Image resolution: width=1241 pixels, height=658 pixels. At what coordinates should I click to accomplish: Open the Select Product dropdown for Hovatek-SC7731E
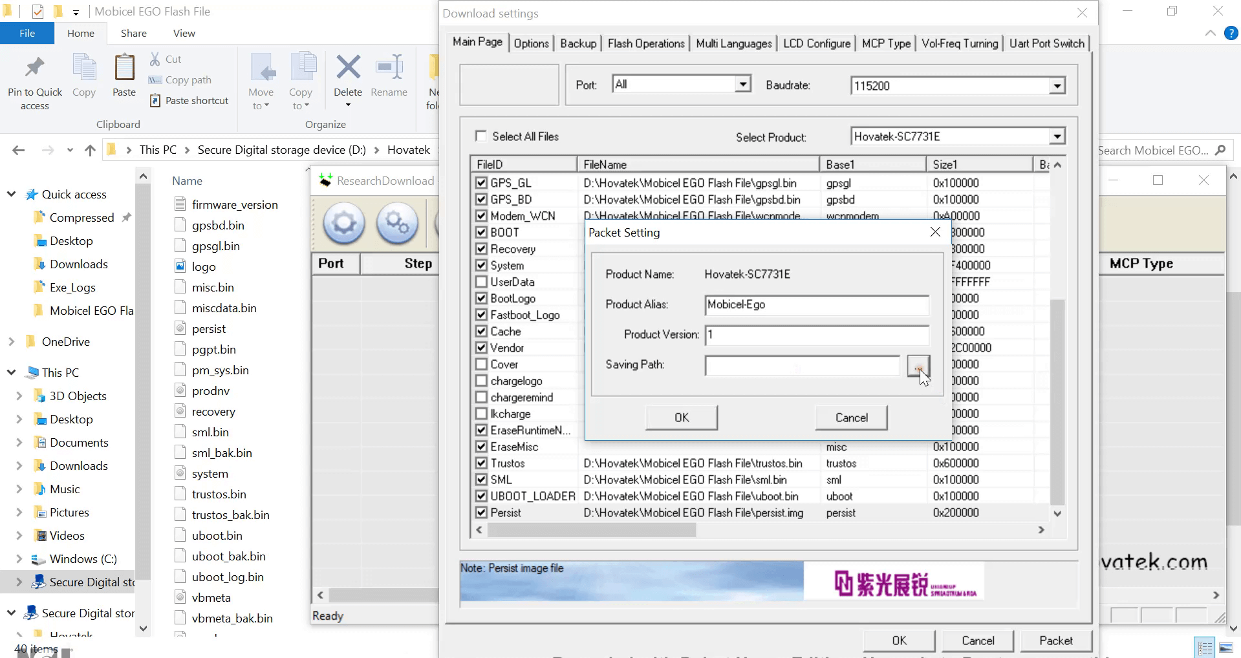1056,136
